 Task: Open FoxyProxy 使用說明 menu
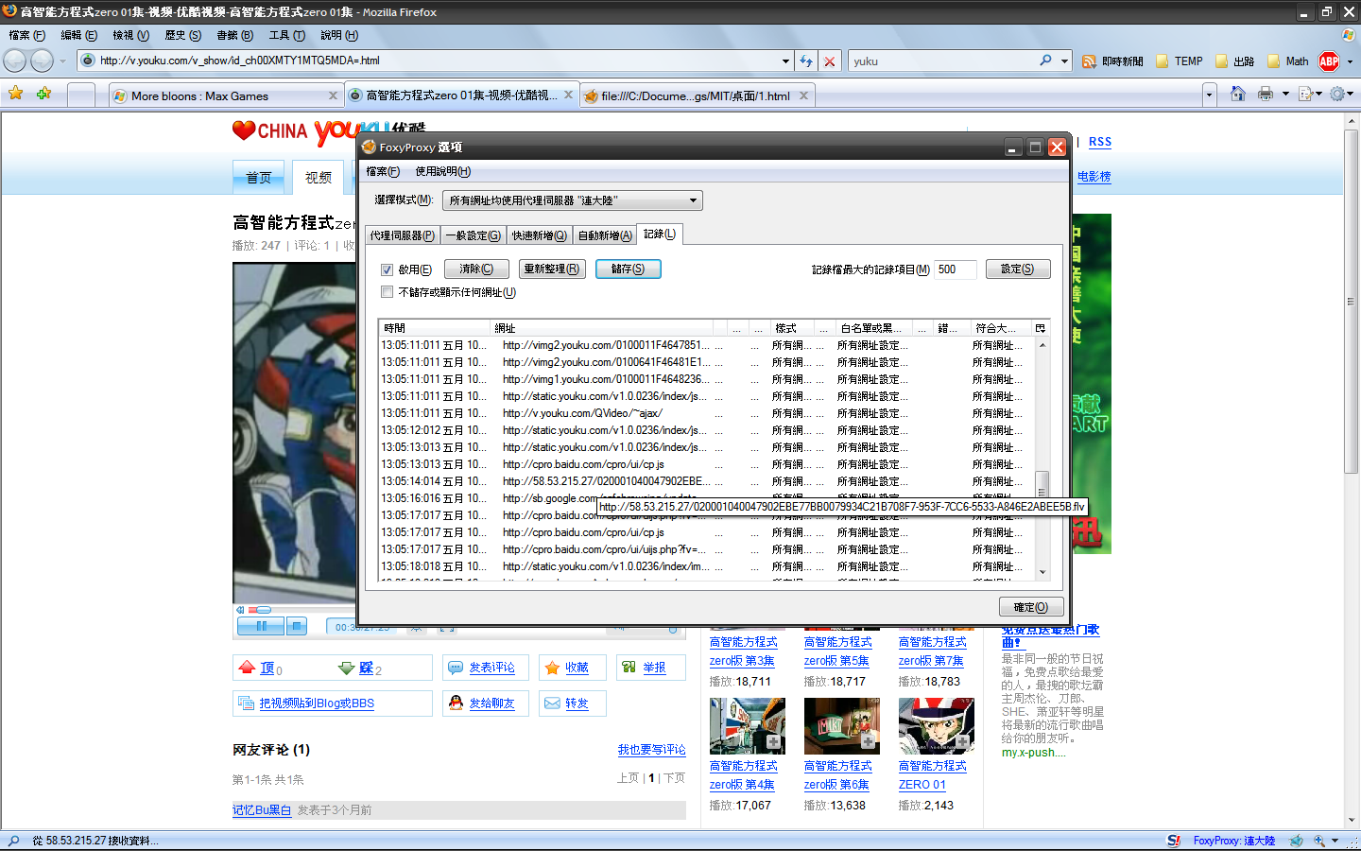tap(442, 171)
